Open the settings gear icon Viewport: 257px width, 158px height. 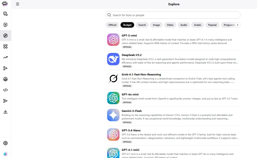(x=6, y=143)
